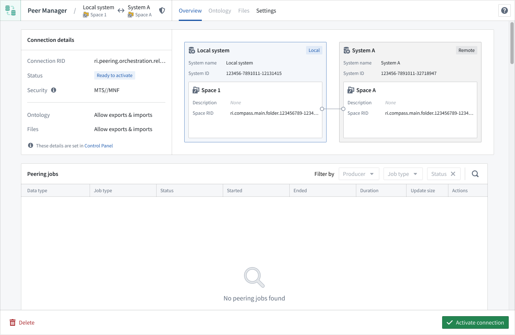Click the Started column header

pos(234,191)
